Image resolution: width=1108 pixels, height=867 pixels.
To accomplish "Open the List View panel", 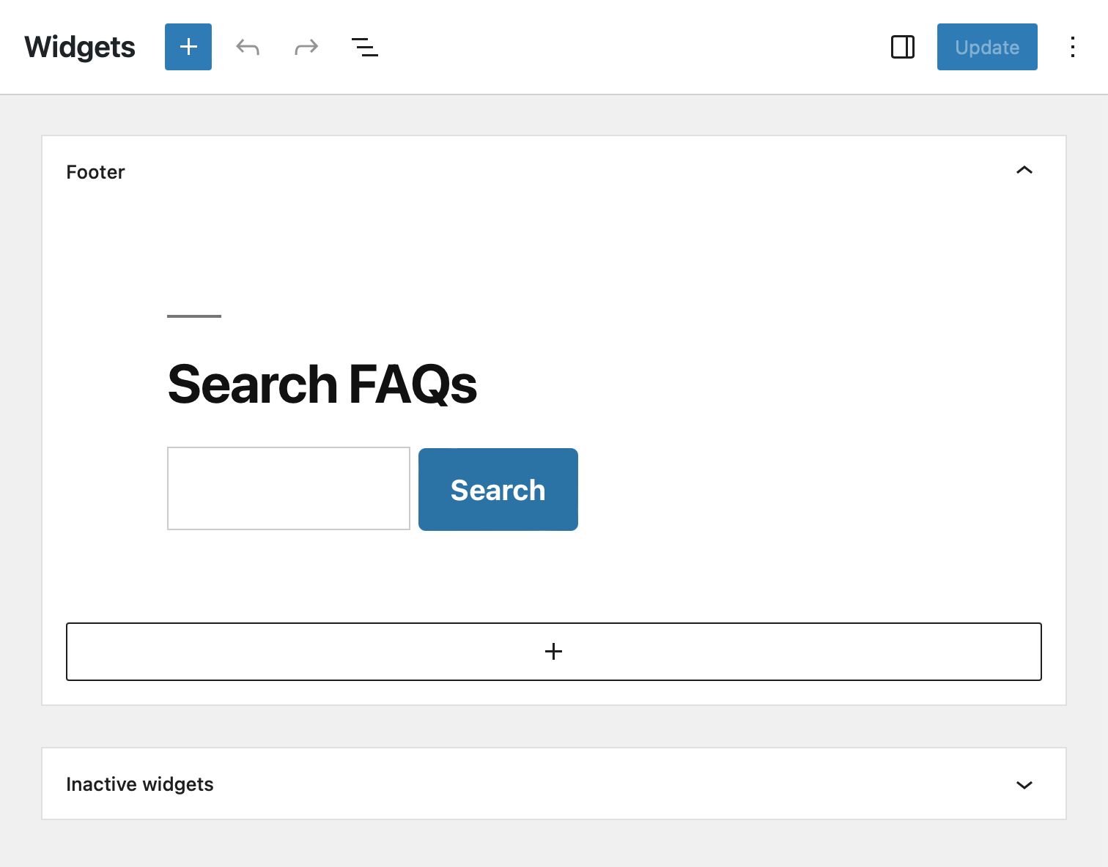I will [364, 48].
